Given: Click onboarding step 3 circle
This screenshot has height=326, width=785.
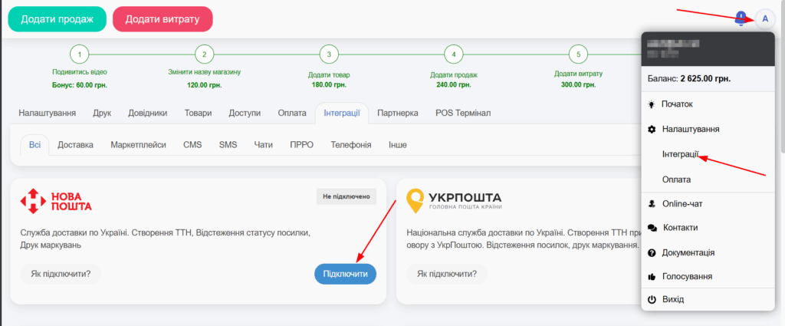Looking at the screenshot, I should [329, 54].
